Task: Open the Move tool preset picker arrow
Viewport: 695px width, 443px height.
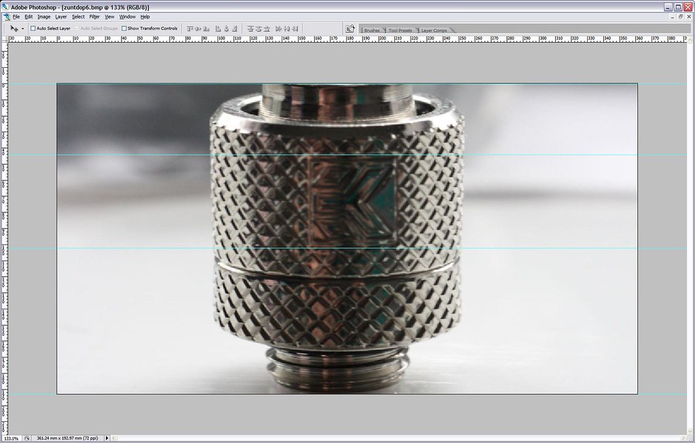Action: click(x=22, y=28)
